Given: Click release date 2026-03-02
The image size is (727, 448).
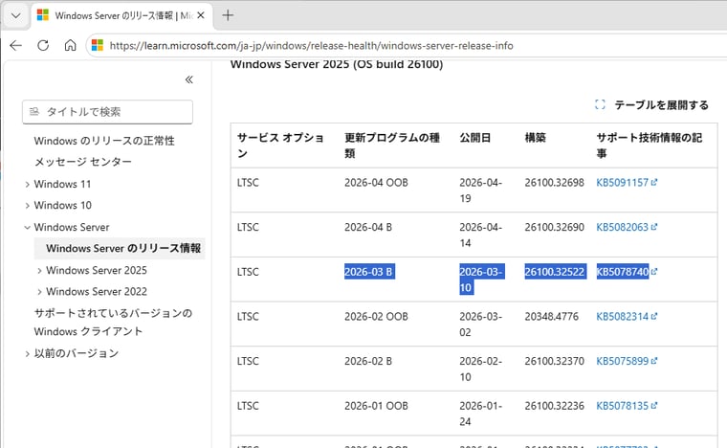Looking at the screenshot, I should click(481, 325).
